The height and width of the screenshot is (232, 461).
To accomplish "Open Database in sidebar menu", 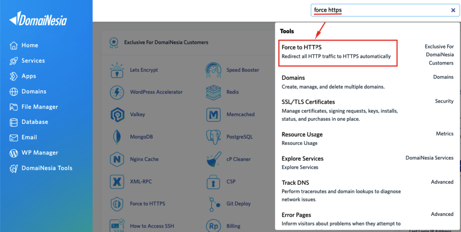I will (35, 122).
